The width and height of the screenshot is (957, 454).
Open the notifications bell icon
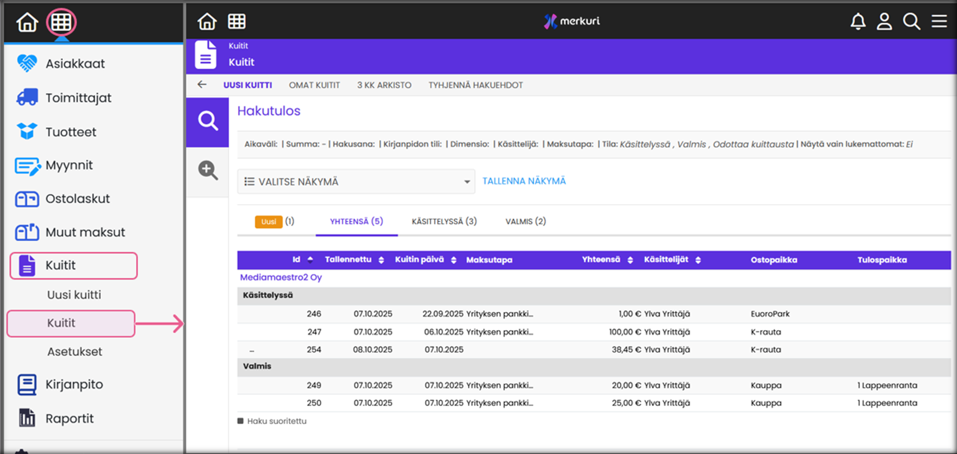tap(858, 21)
